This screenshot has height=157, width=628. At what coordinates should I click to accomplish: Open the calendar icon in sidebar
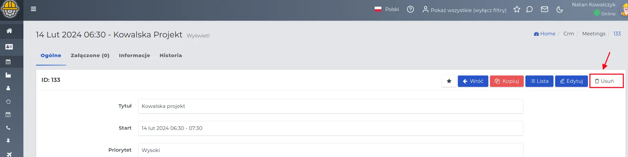coord(8,61)
